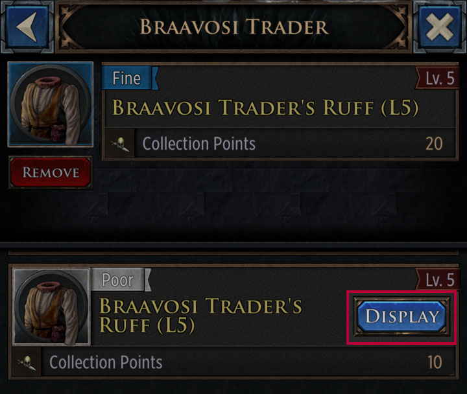Select the Poor Braavosi Trader's Ruff name
Screen dimensions: 467x394
coord(200,314)
